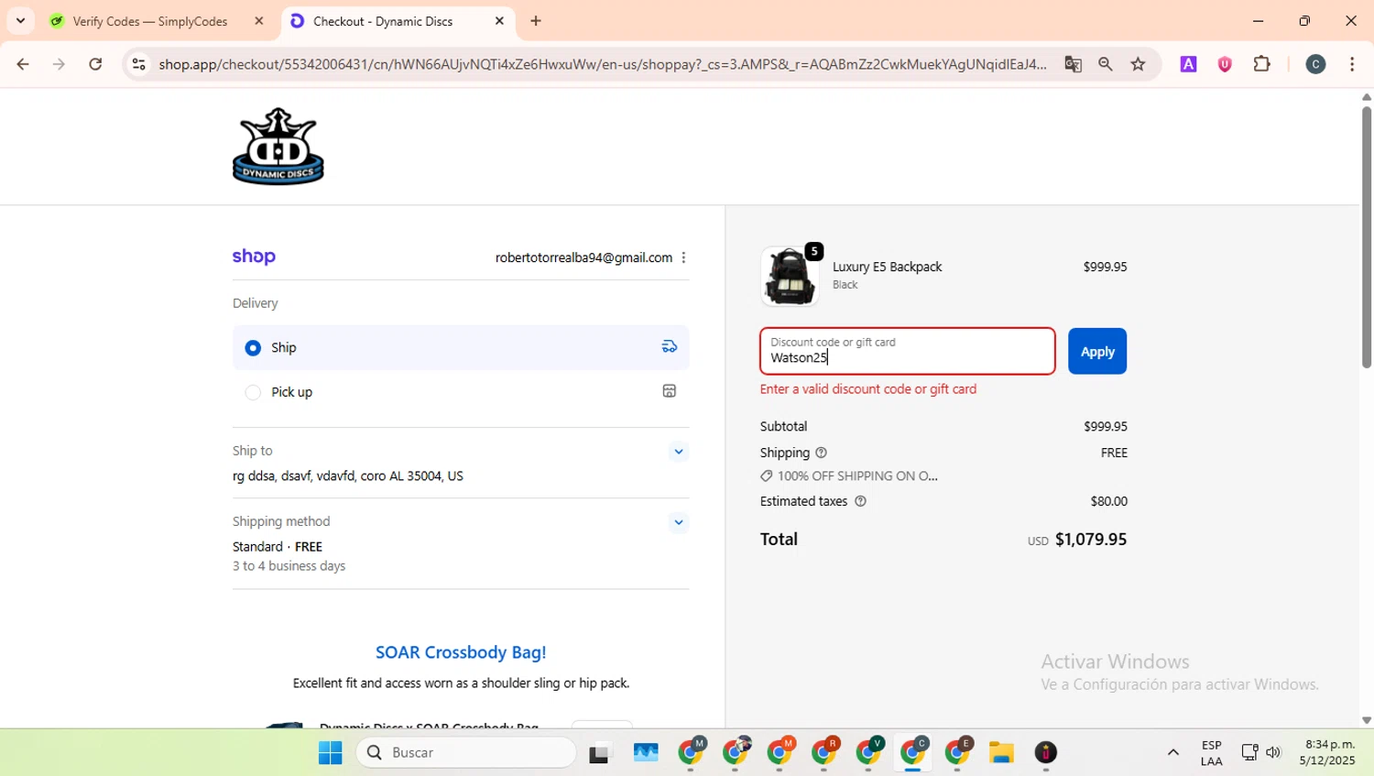The width and height of the screenshot is (1374, 776).
Task: Bookmark this page with the star icon
Action: pyautogui.click(x=1138, y=64)
